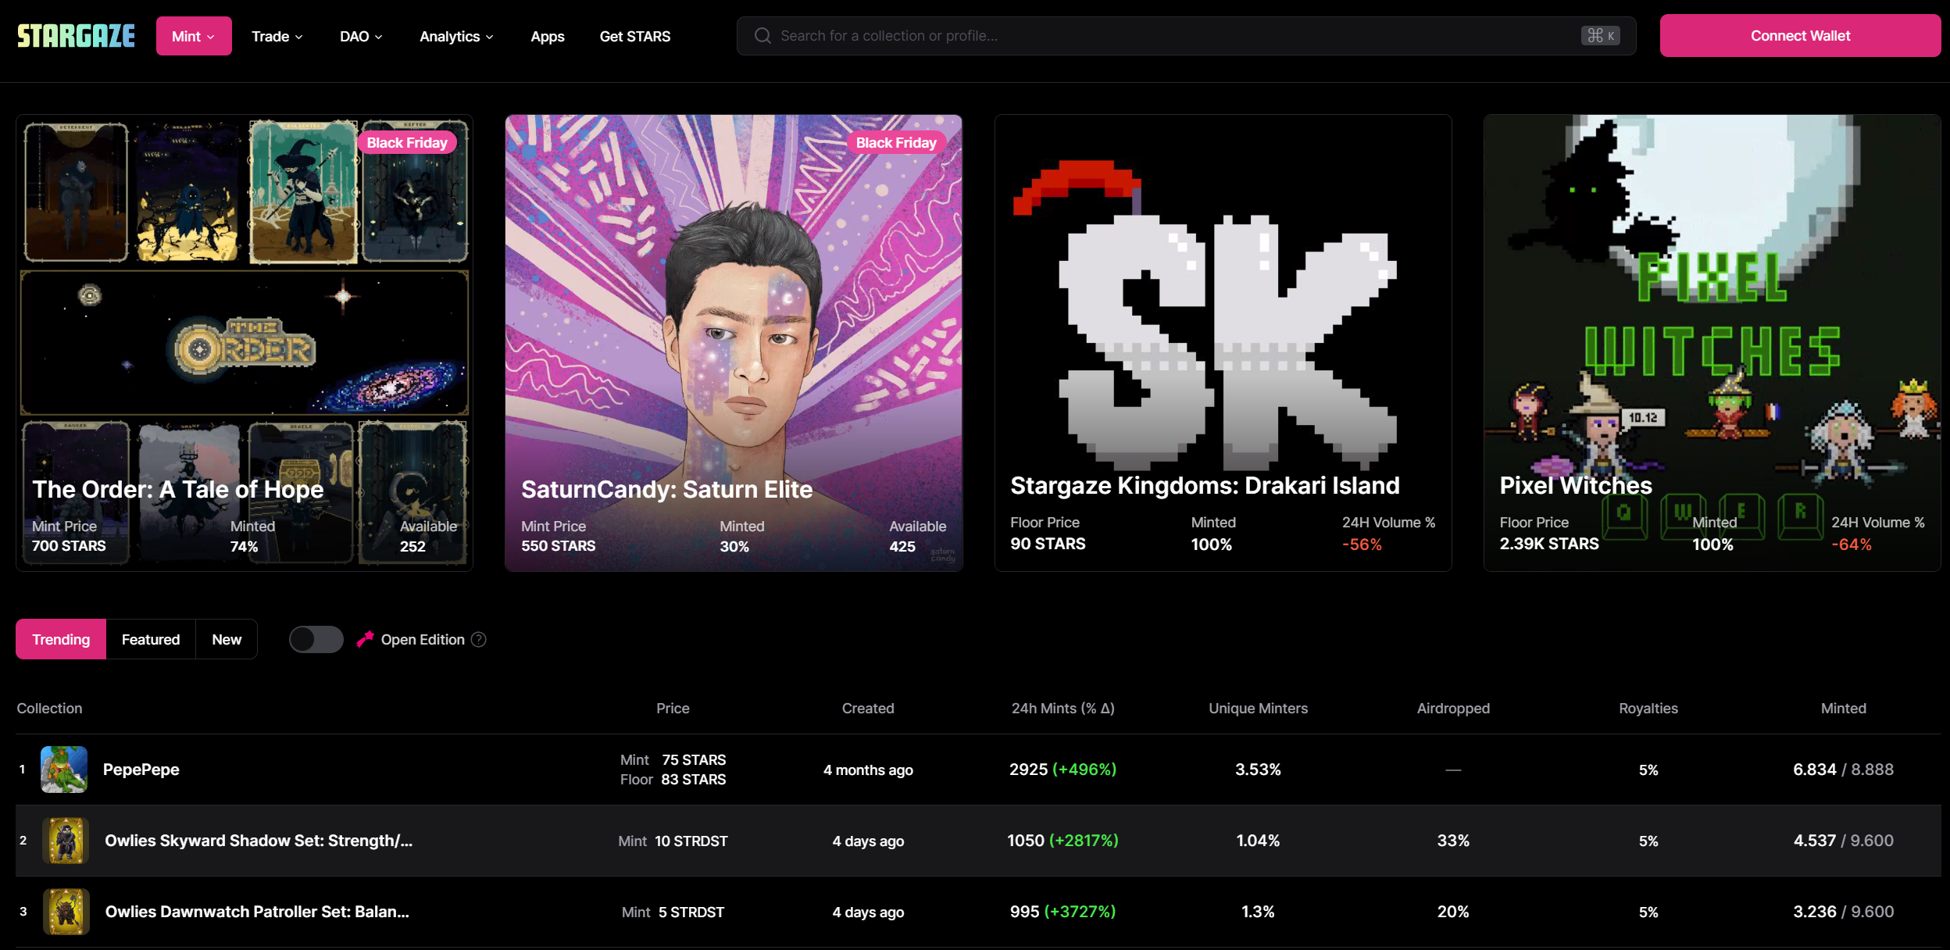1950x950 pixels.
Task: Click the 995 (+3727%) mints value
Action: (1063, 912)
